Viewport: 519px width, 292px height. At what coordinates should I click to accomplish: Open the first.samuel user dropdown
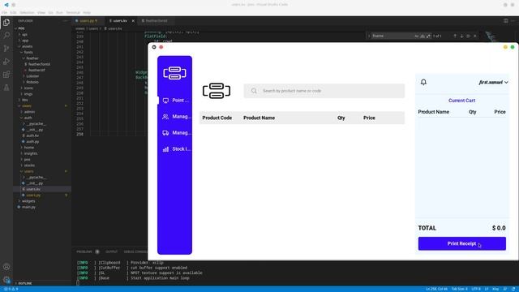tap(493, 82)
